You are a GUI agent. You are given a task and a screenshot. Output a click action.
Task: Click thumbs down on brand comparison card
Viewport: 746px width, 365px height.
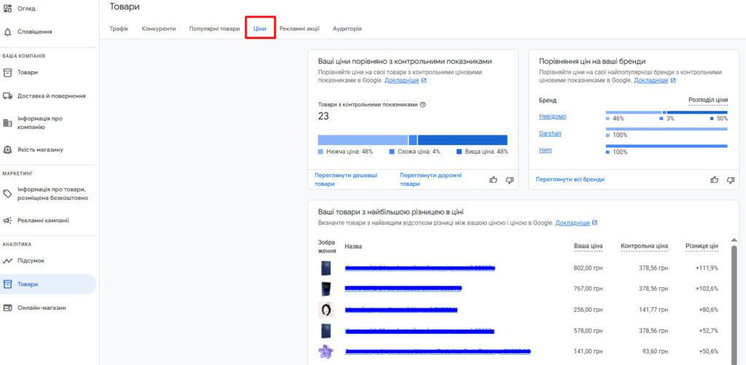pyautogui.click(x=730, y=179)
